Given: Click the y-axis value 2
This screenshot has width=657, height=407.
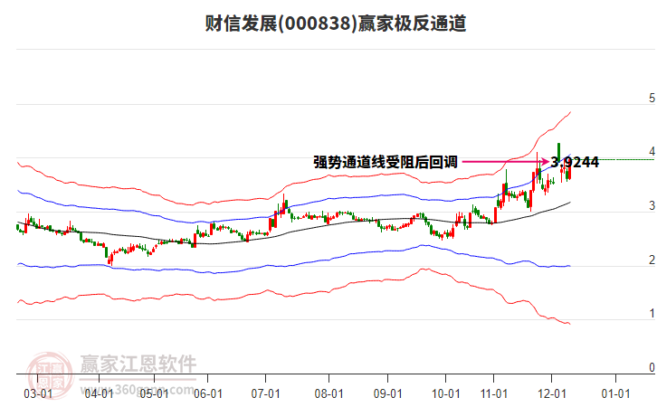Looking at the screenshot, I should click(x=652, y=260).
